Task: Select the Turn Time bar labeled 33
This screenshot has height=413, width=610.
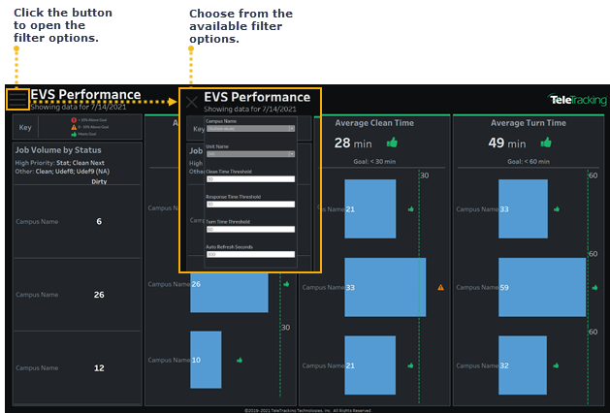Action: [x=524, y=208]
